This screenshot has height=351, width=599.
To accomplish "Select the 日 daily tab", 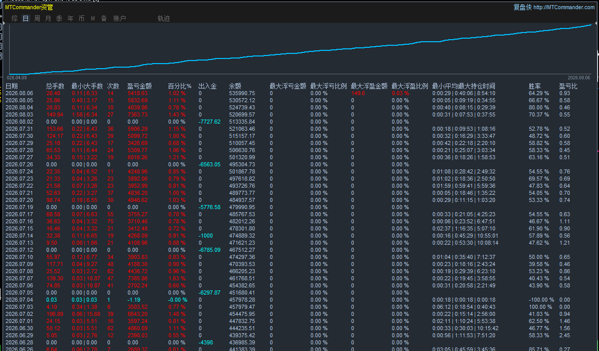I will (25, 18).
